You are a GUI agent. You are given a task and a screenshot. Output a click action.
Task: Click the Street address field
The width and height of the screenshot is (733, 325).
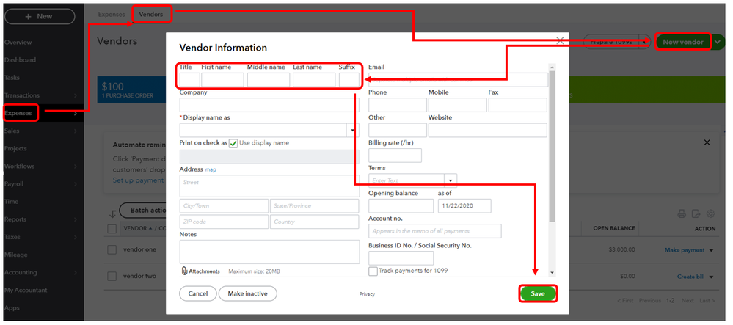point(269,186)
